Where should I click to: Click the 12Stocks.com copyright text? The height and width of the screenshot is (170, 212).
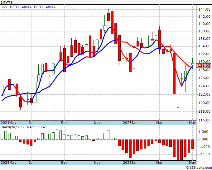(199, 168)
